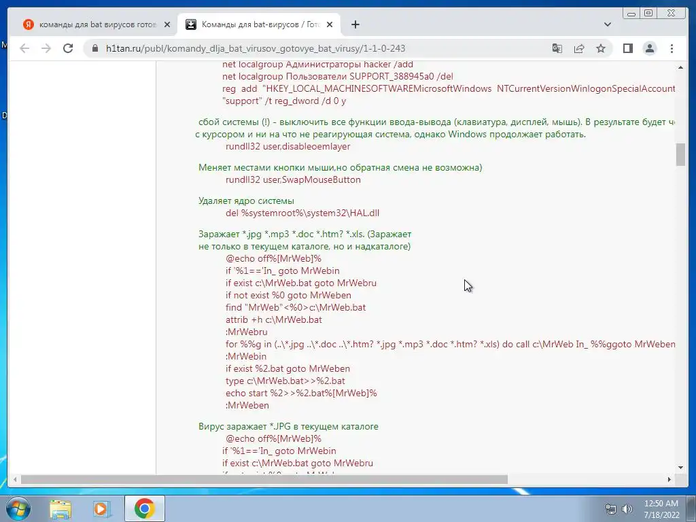This screenshot has width=696, height=522.
Task: Click the scroll right arrow
Action: [669, 479]
